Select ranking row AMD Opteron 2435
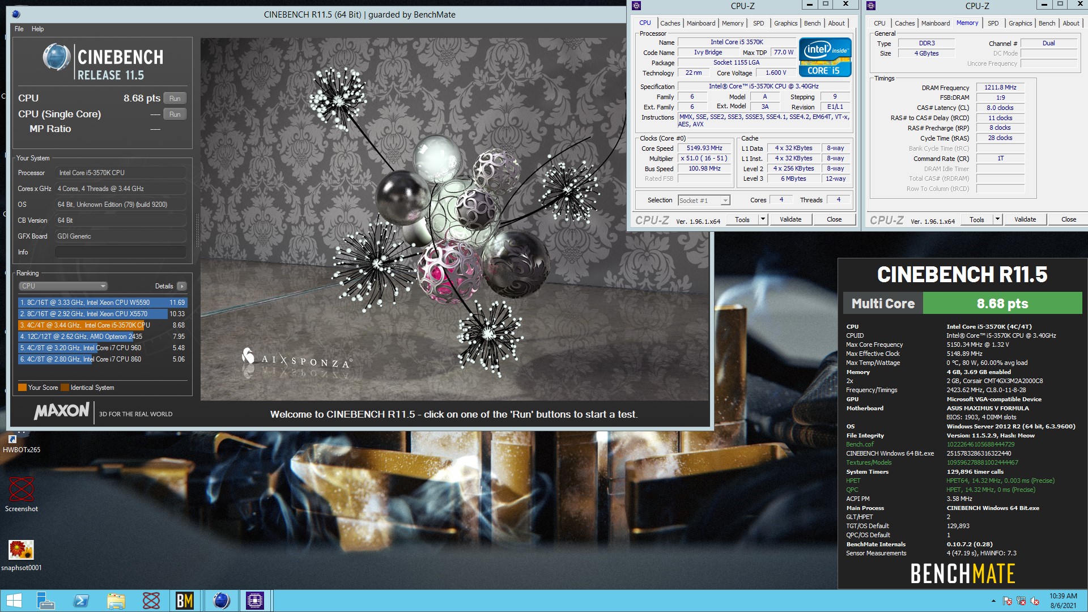Screen dimensions: 1088x612 [x=103, y=337]
